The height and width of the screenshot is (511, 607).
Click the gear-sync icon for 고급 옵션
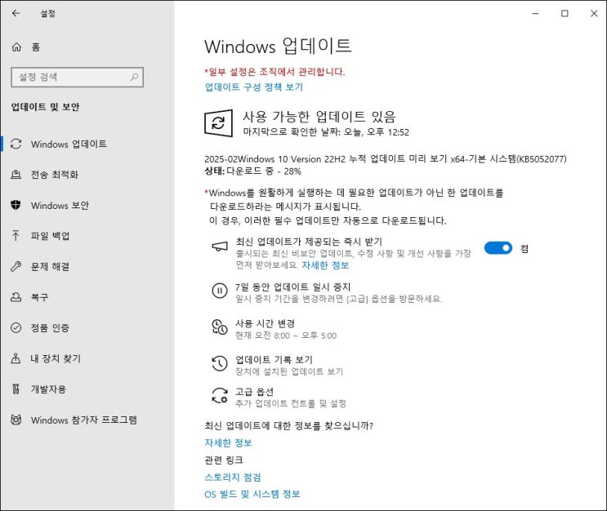[x=220, y=396]
